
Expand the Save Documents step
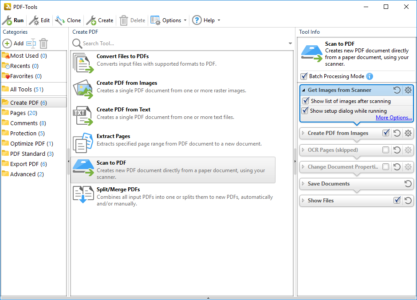[x=303, y=184]
